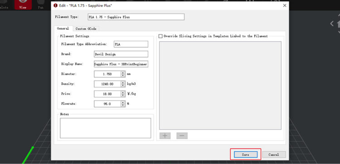This screenshot has height=164, width=340.
Task: Click the Pan tool in main toolbar
Action: tap(41, 5)
